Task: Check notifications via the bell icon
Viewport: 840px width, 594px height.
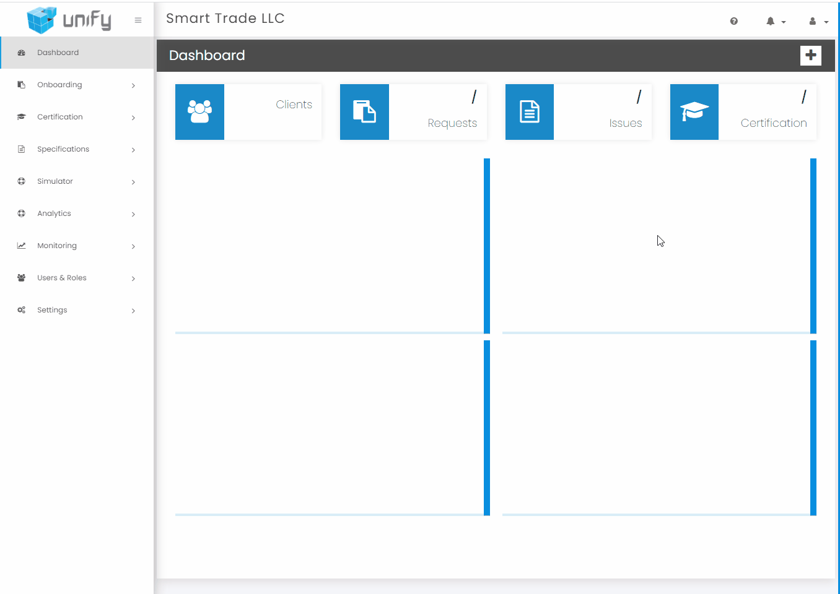Action: (770, 20)
